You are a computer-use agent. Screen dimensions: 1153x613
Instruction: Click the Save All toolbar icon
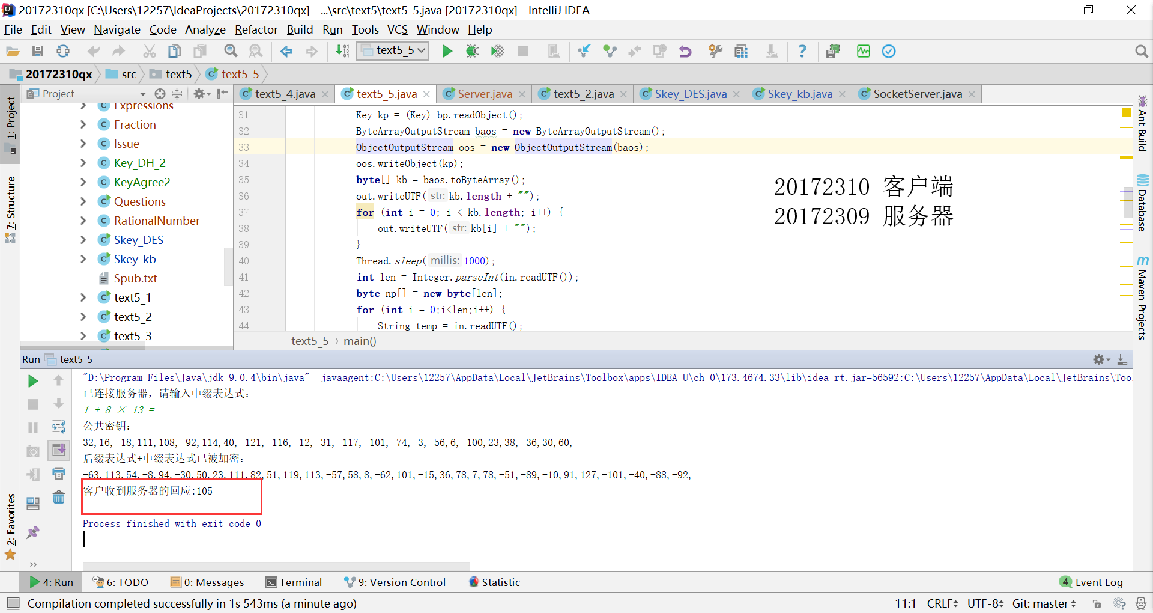38,52
